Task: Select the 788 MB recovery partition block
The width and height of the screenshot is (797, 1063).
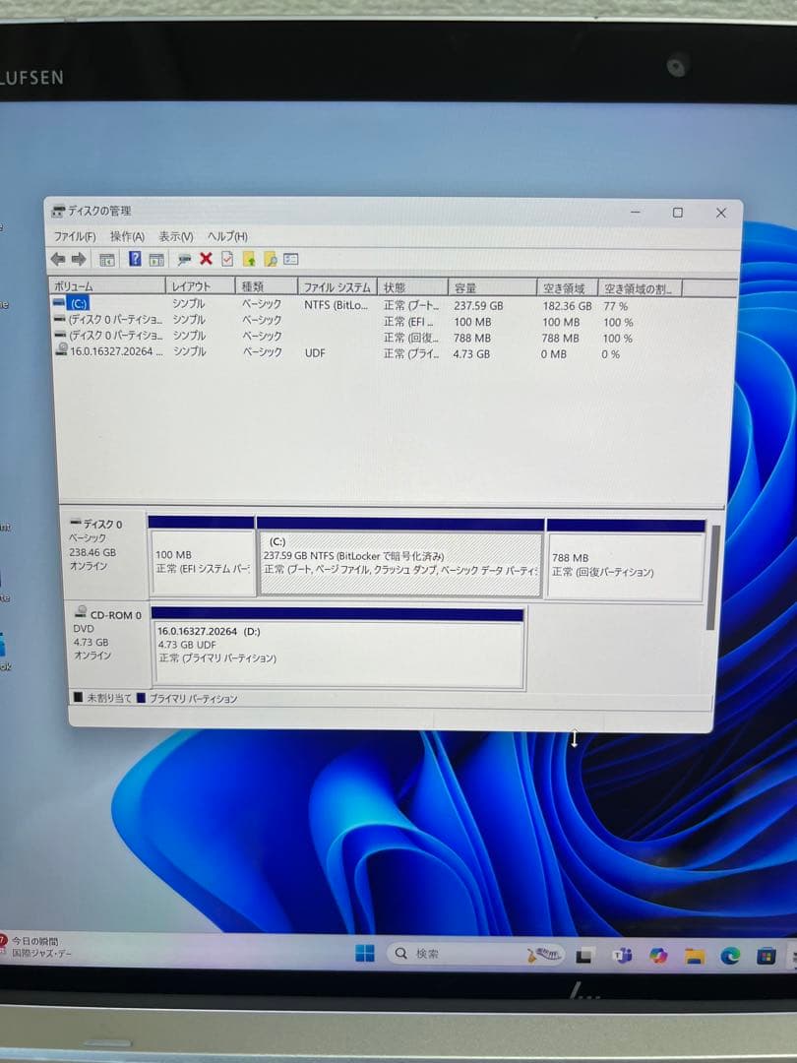Action: 625,565
